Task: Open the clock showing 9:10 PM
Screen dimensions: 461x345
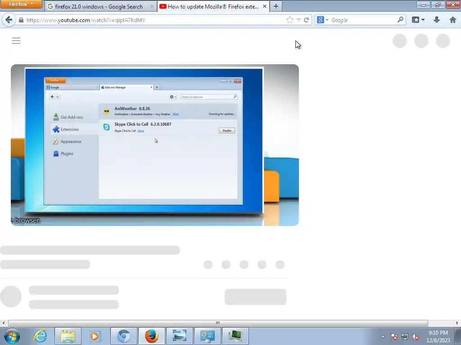Action: pyautogui.click(x=438, y=336)
